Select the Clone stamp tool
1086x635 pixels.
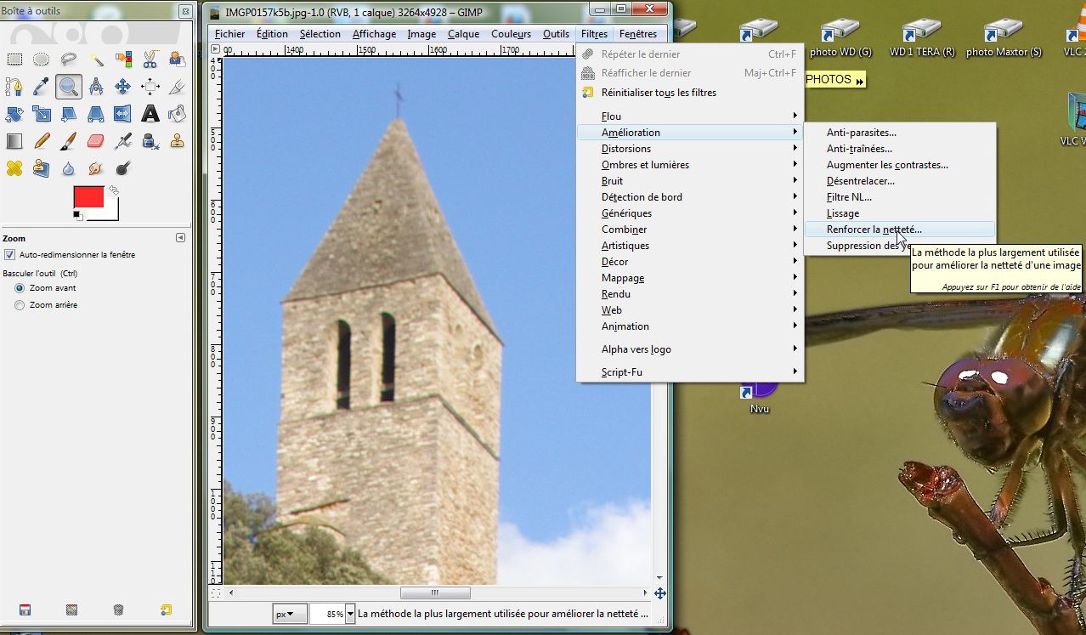click(x=178, y=140)
